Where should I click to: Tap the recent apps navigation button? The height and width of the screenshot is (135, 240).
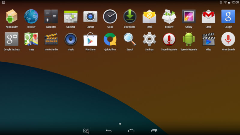(x=154, y=130)
